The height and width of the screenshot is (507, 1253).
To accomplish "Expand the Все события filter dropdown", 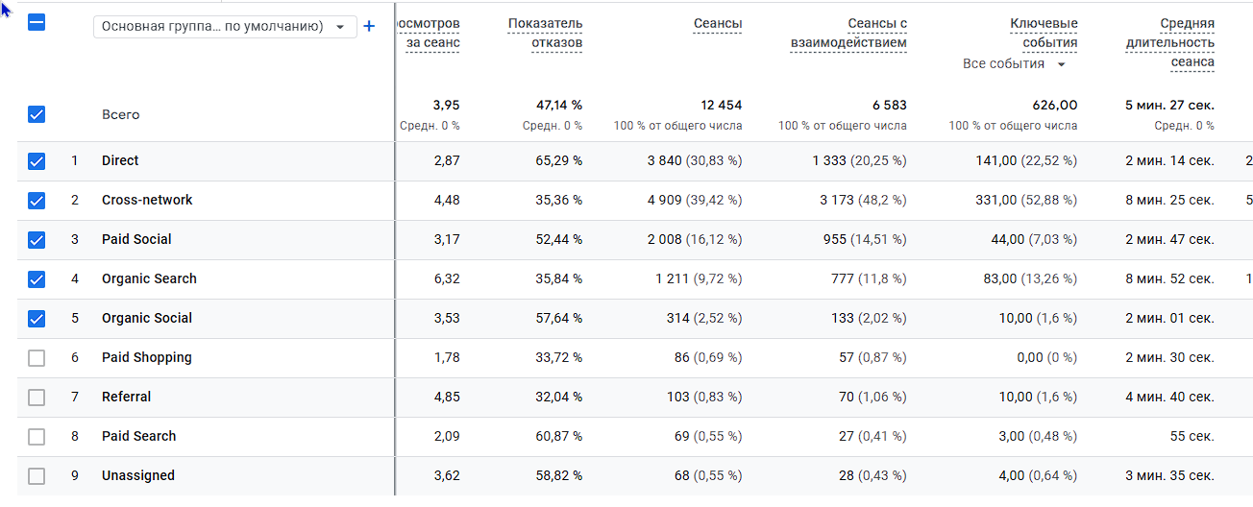I will (1015, 64).
